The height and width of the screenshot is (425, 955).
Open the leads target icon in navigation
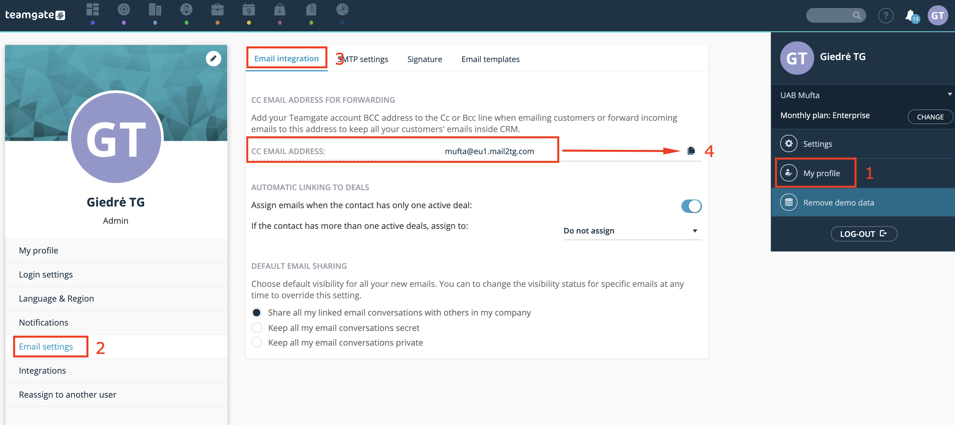tap(124, 10)
